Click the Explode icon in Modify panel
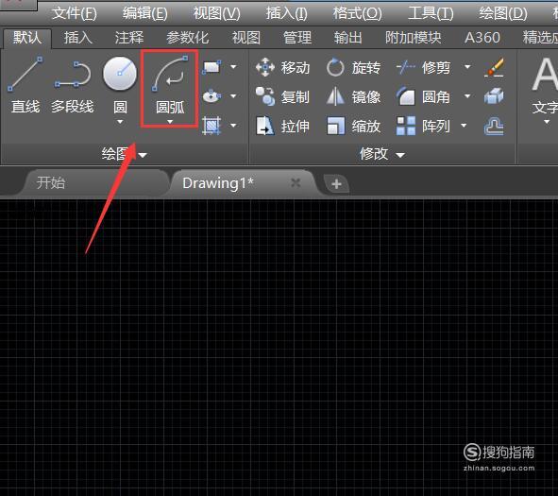 (x=494, y=96)
